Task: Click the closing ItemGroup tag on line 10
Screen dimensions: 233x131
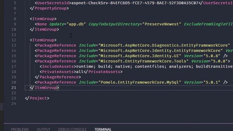Action: [44, 29]
